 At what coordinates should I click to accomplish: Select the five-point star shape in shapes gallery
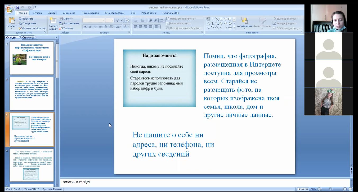click(x=230, y=28)
